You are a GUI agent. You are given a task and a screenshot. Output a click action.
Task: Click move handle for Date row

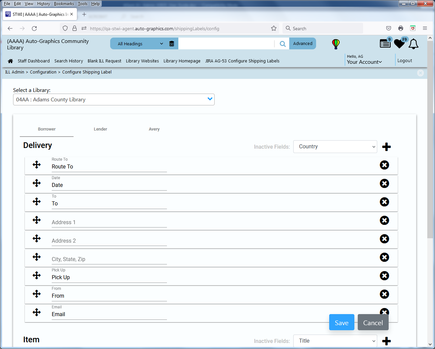[x=37, y=183]
